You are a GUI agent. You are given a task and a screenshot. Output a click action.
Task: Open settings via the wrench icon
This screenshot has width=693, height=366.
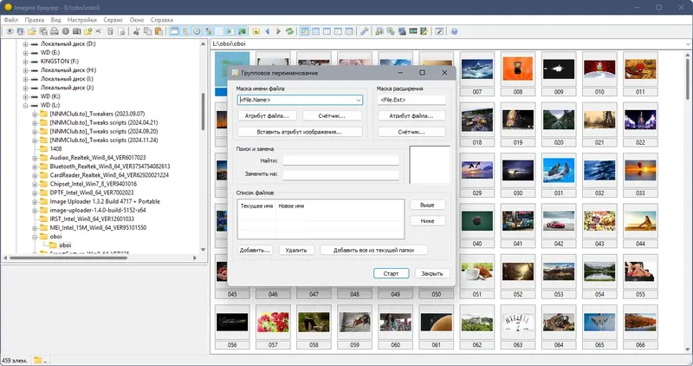click(364, 31)
